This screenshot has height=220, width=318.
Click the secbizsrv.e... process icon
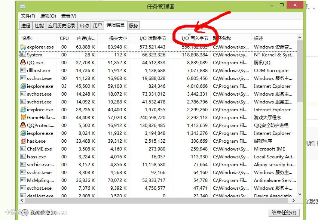tap(23, 165)
